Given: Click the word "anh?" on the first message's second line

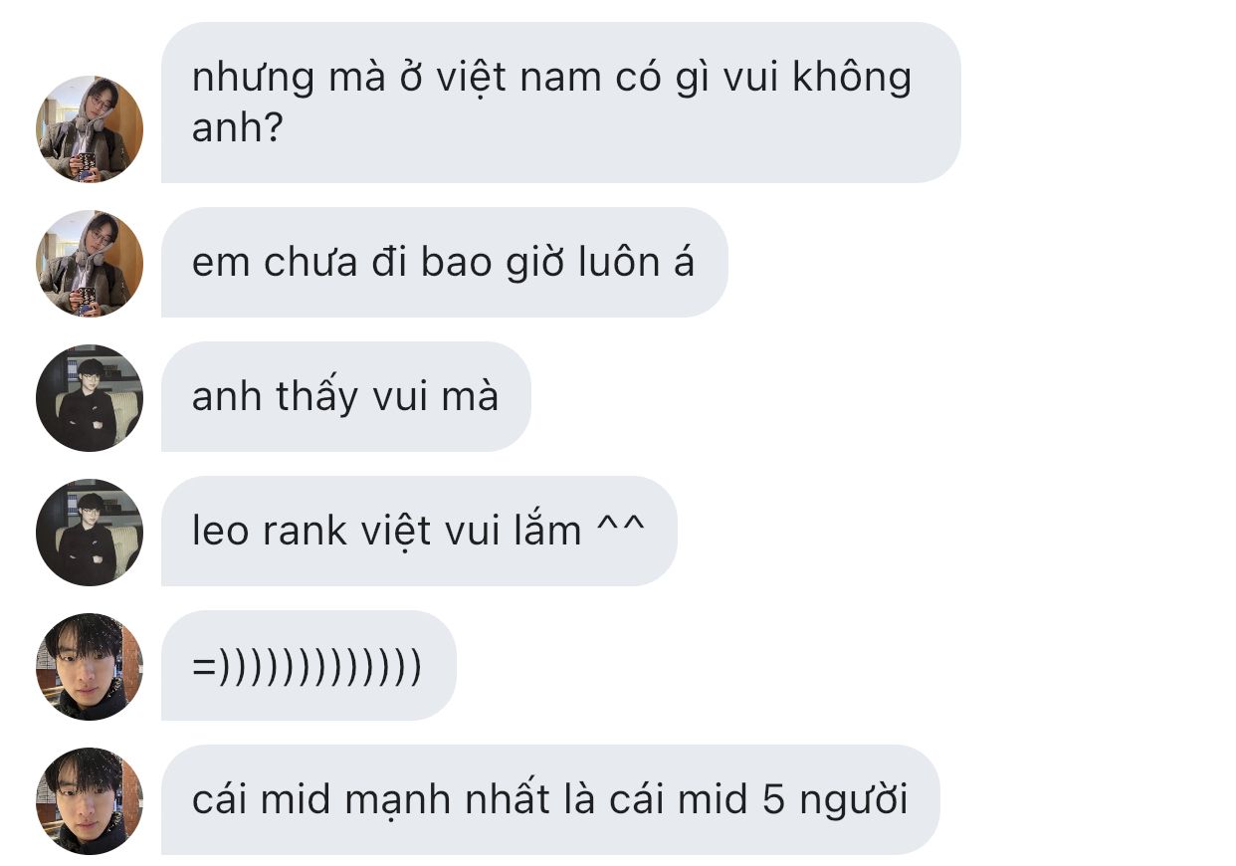Looking at the screenshot, I should (x=238, y=129).
